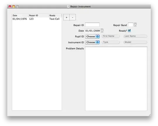Click the First Name field

point(111,36)
